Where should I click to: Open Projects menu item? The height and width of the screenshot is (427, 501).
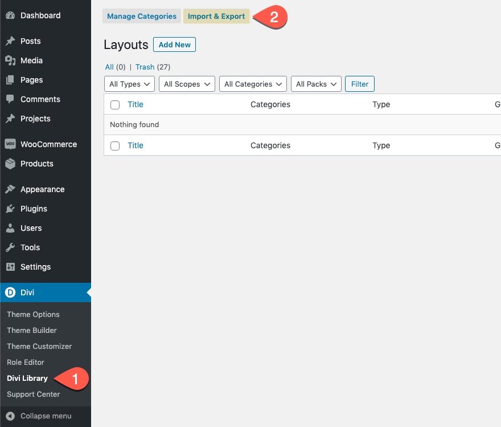46,119
